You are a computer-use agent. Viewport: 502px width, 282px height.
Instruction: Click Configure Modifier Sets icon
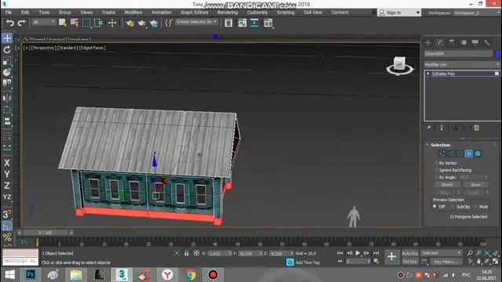[x=477, y=128]
